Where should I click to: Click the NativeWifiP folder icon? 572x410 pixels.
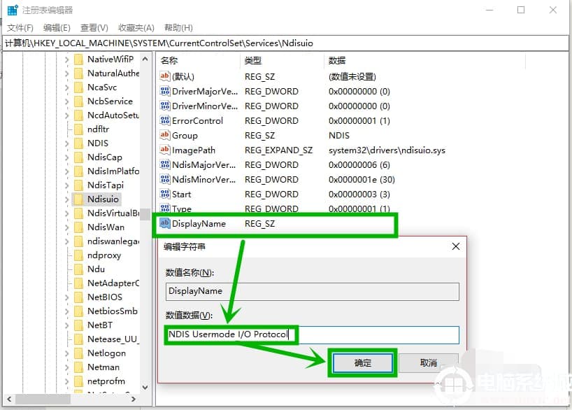click(x=78, y=59)
